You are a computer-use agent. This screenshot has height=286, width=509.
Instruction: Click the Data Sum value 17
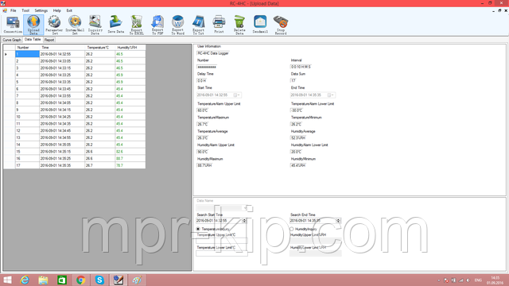click(293, 80)
